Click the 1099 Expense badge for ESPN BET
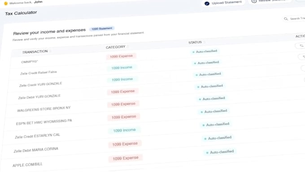305x172 pixels. click(x=124, y=117)
